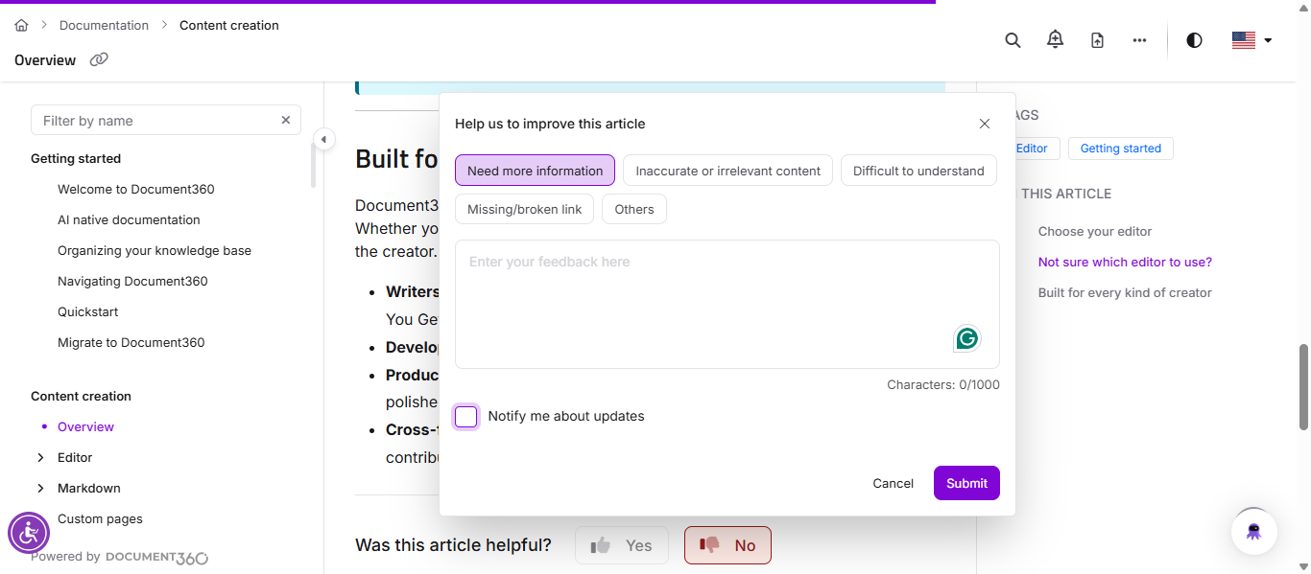This screenshot has height=574, width=1311.
Task: Click Content creation category heading
Action: [81, 396]
